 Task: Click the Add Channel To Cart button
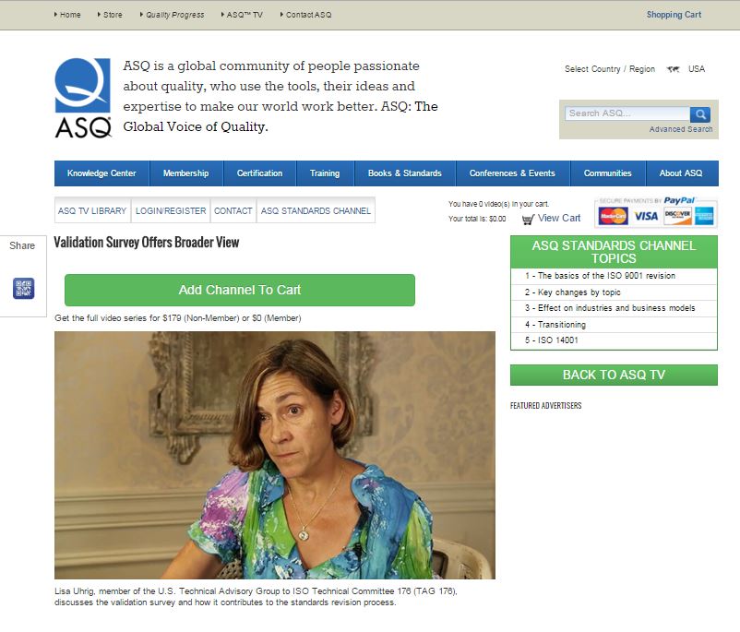[x=240, y=290]
